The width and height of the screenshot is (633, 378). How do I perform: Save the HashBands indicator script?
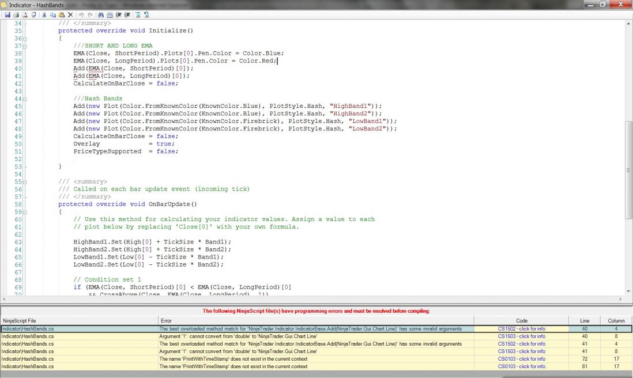click(7, 15)
